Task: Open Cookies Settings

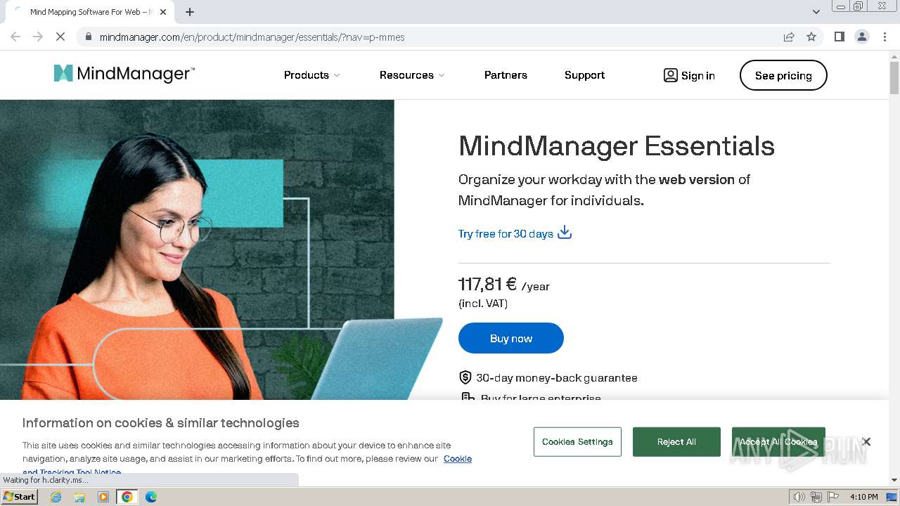Action: pos(577,442)
